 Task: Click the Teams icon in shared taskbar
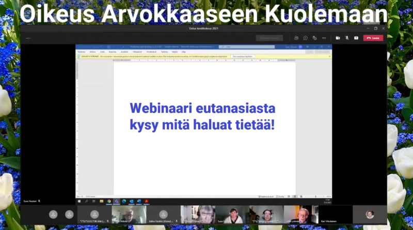point(117,201)
